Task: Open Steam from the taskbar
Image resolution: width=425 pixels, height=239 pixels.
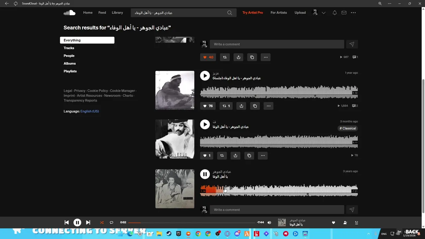Action: (168, 234)
